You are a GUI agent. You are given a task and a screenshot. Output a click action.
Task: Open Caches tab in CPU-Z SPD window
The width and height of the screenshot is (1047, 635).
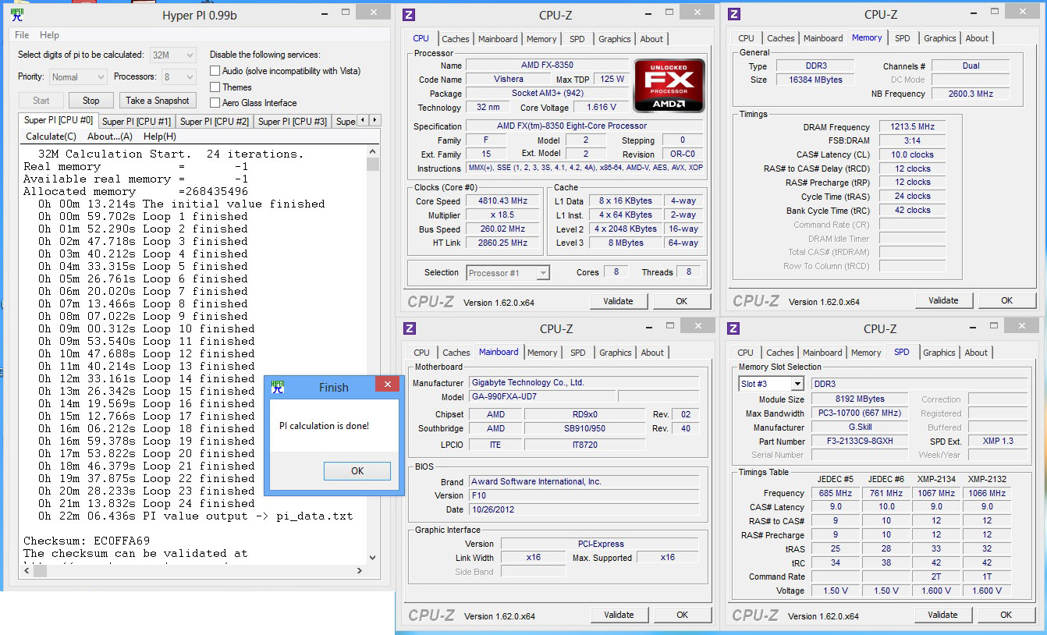tap(779, 353)
